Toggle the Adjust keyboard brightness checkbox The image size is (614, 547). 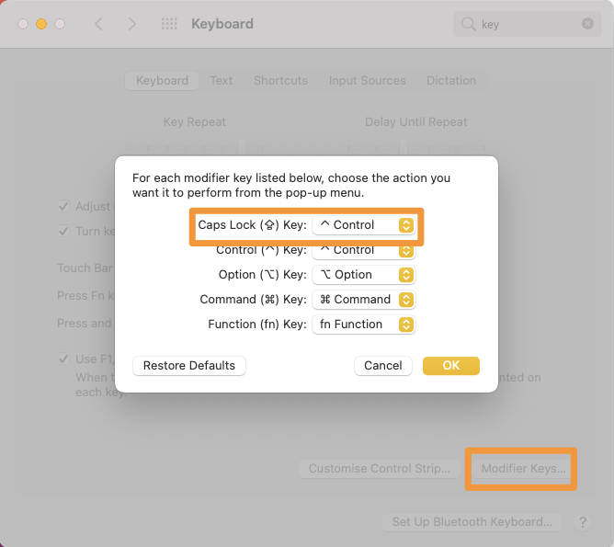click(63, 207)
